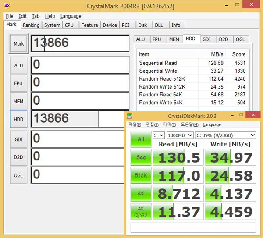This screenshot has width=263, height=238.
Task: Expand the drive dropdown showing C: 39%
Action: [x=226, y=135]
